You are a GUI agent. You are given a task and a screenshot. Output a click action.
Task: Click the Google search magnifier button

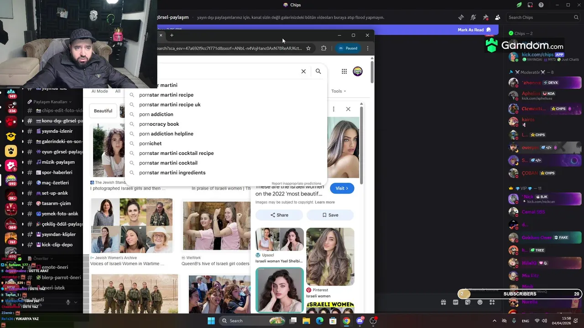pyautogui.click(x=318, y=72)
